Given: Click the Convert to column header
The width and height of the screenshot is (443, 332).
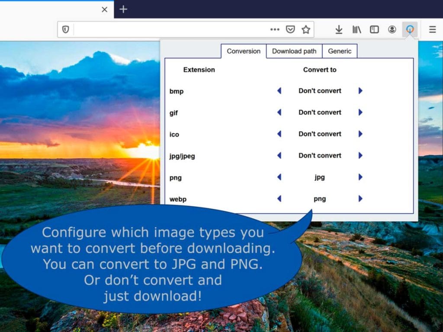Looking at the screenshot, I should 320,70.
